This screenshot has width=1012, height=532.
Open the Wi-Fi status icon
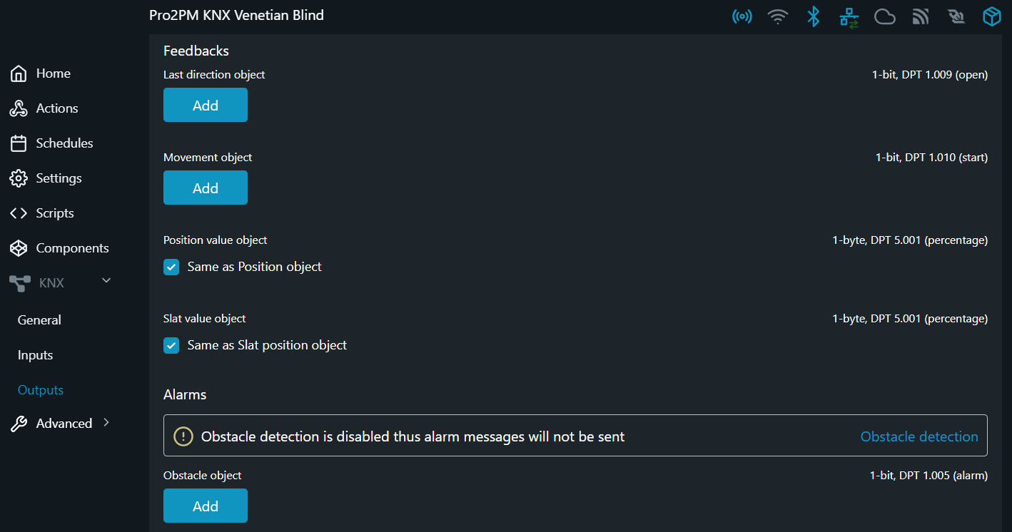coord(778,16)
